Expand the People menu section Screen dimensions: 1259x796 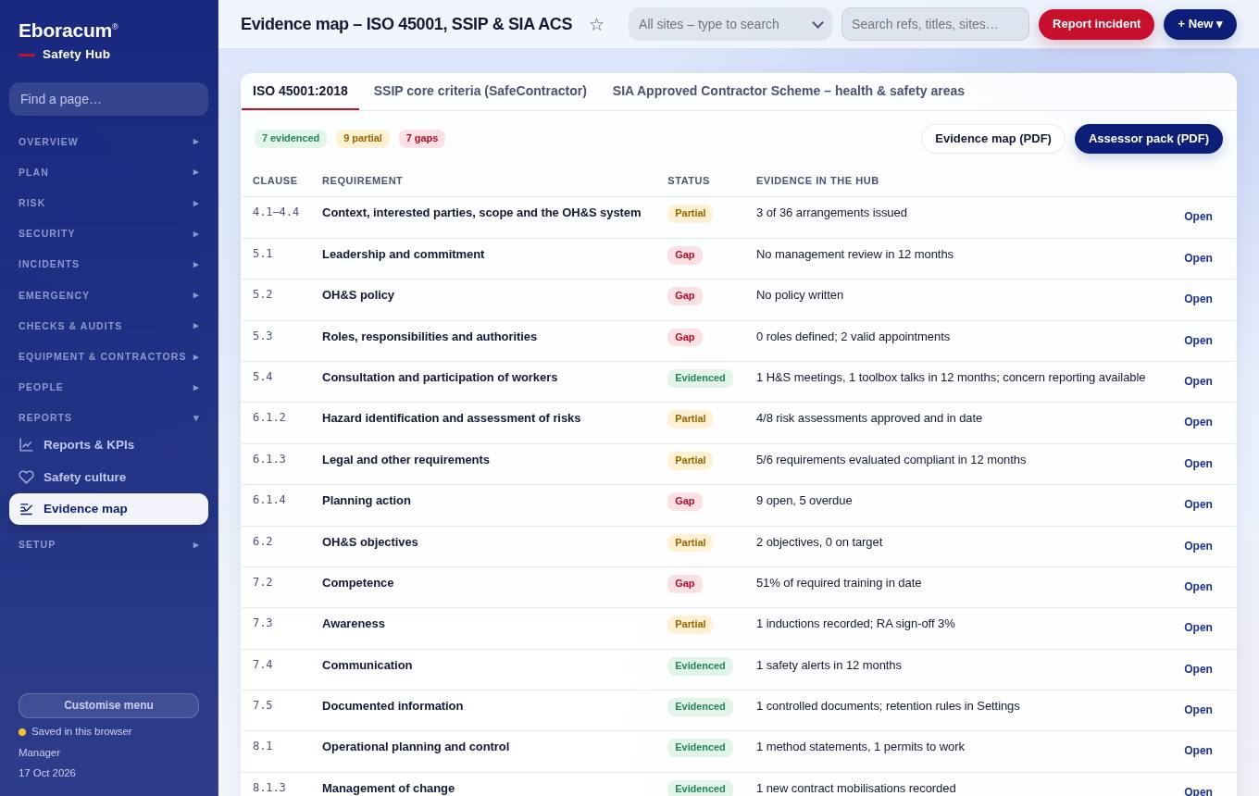point(108,387)
